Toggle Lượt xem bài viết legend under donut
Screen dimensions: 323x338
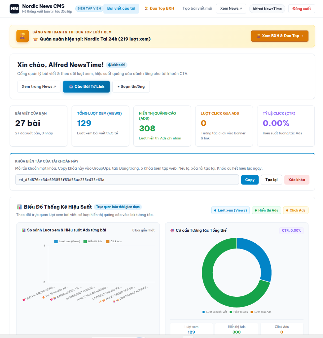pyautogui.click(x=215, y=312)
